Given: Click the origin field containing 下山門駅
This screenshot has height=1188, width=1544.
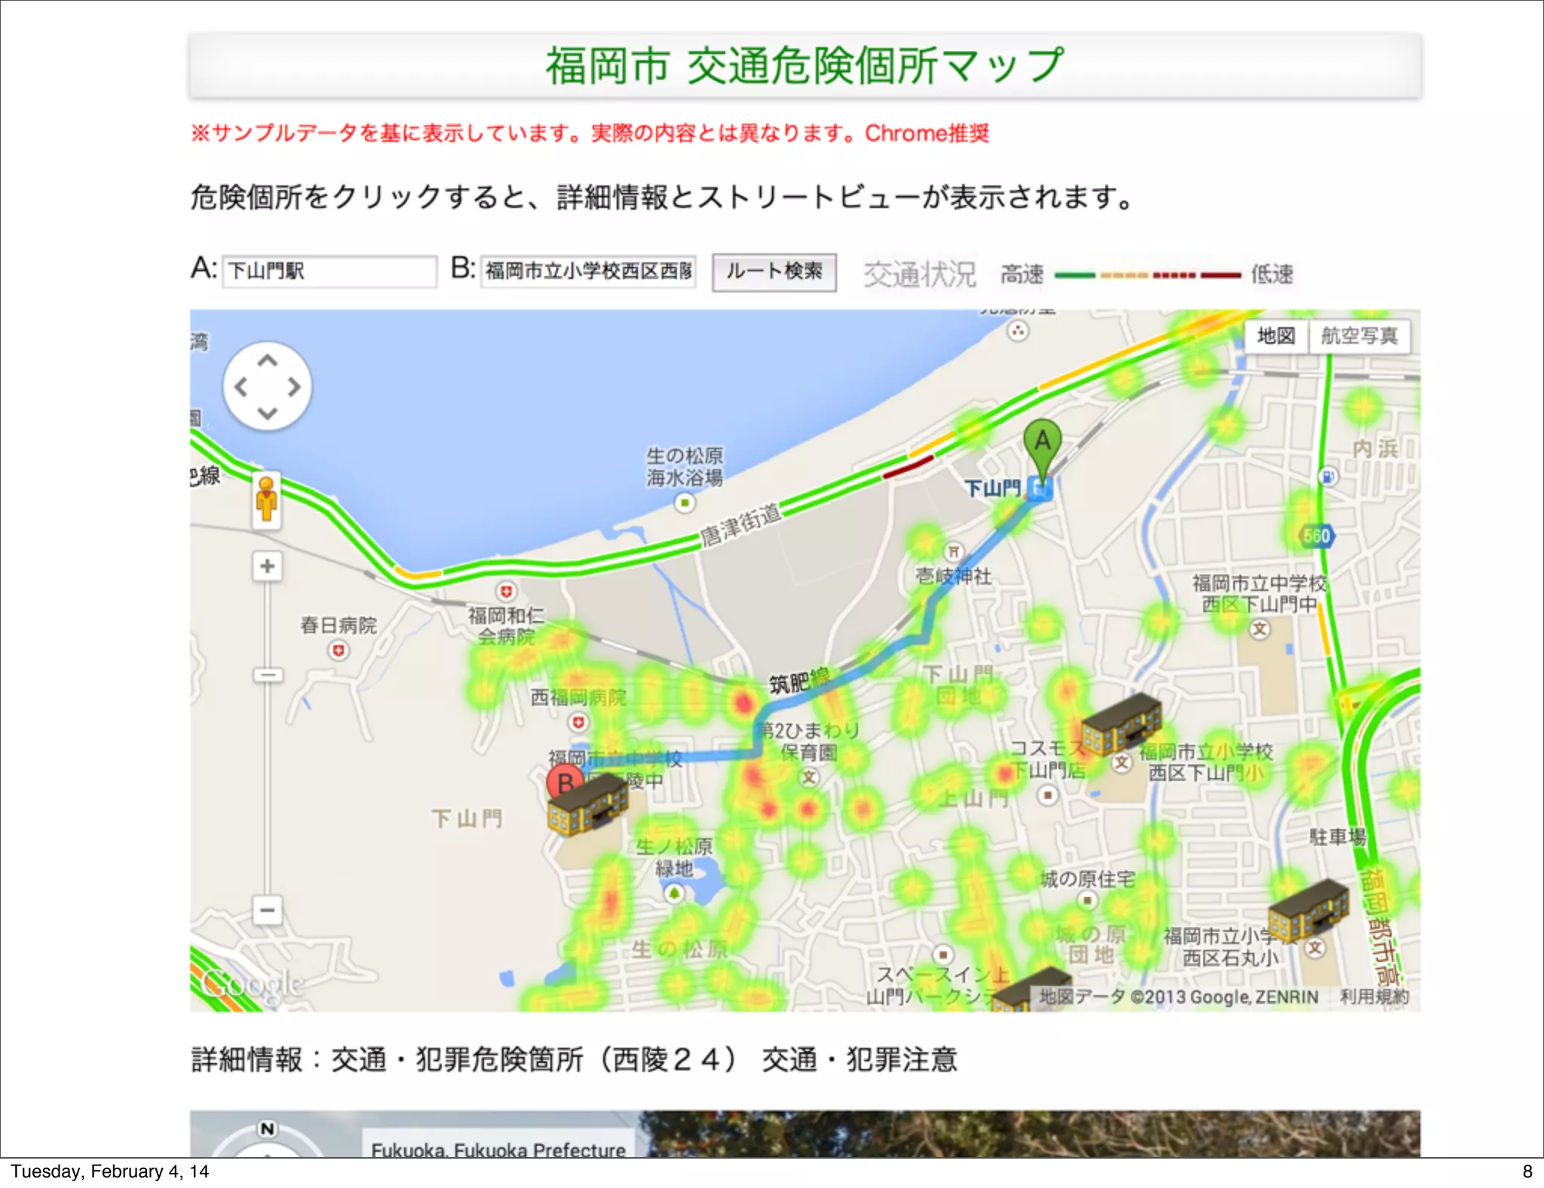Looking at the screenshot, I should click(x=329, y=271).
